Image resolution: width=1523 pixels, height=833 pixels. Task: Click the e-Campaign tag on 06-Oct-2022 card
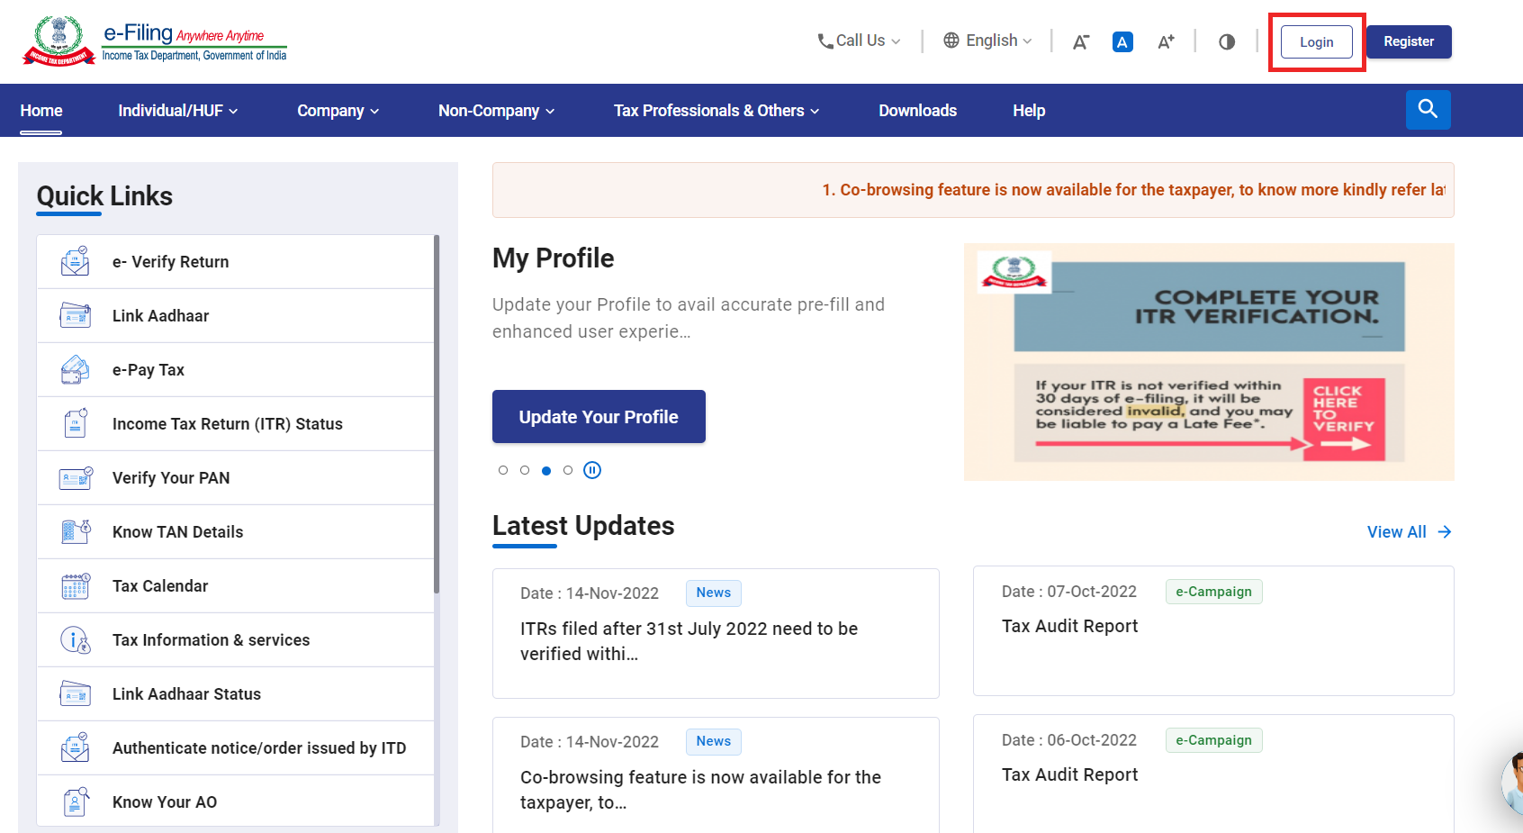click(x=1213, y=740)
